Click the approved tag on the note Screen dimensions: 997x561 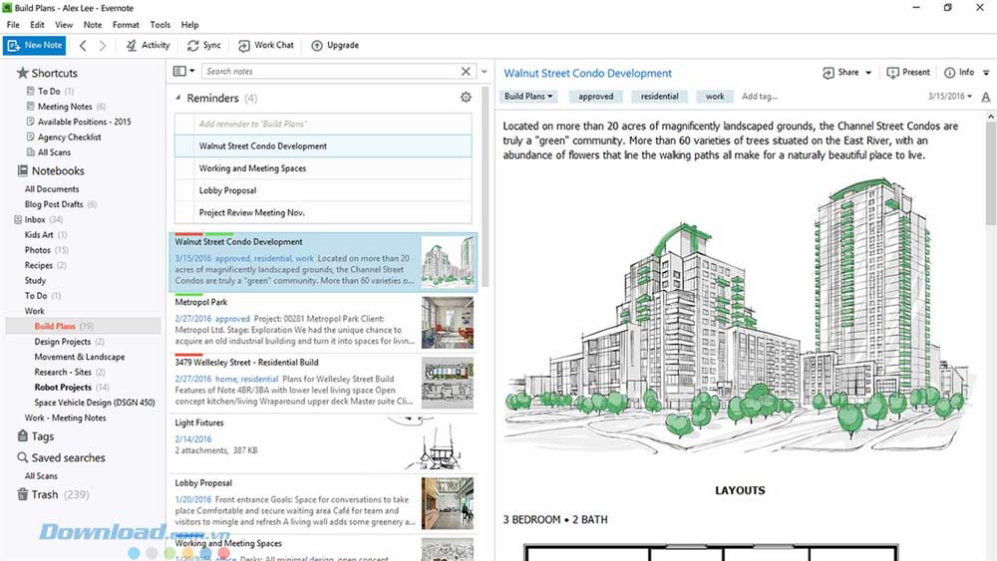click(x=596, y=97)
